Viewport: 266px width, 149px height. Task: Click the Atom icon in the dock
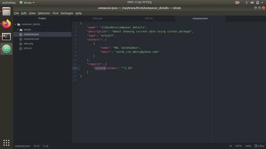(7, 49)
